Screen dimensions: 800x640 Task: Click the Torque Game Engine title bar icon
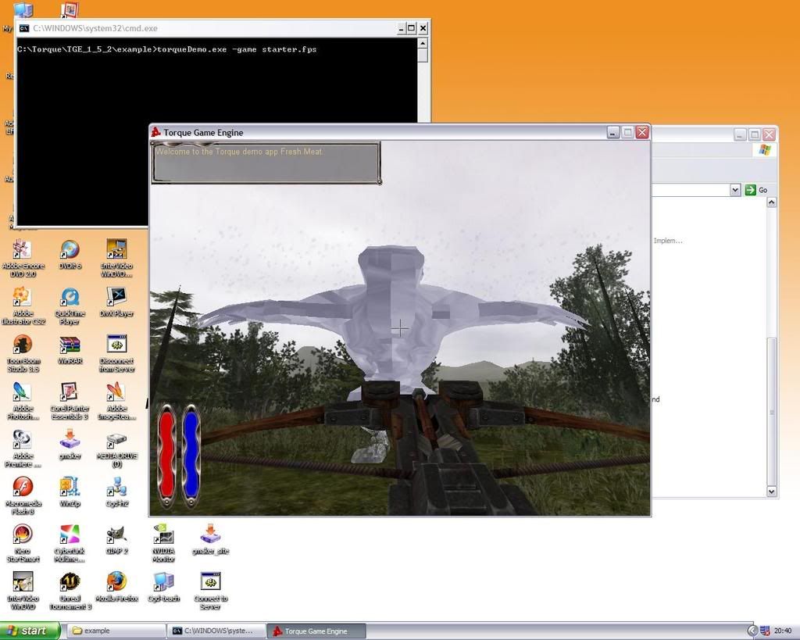(x=156, y=132)
